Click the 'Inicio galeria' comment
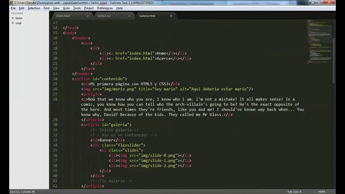The width and height of the screenshot is (345, 194). (x=114, y=130)
